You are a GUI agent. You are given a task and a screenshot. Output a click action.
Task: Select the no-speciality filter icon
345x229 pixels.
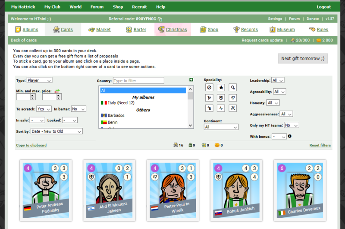pyautogui.click(x=209, y=88)
